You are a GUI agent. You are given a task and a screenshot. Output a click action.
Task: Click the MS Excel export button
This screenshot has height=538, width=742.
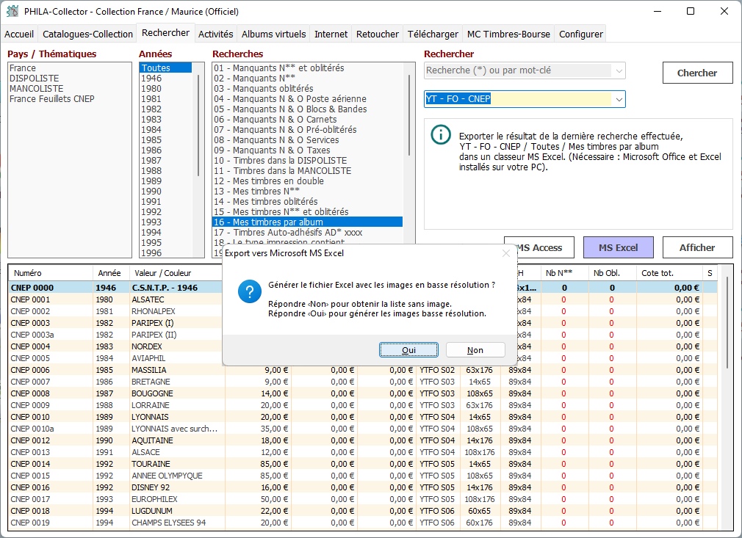618,247
